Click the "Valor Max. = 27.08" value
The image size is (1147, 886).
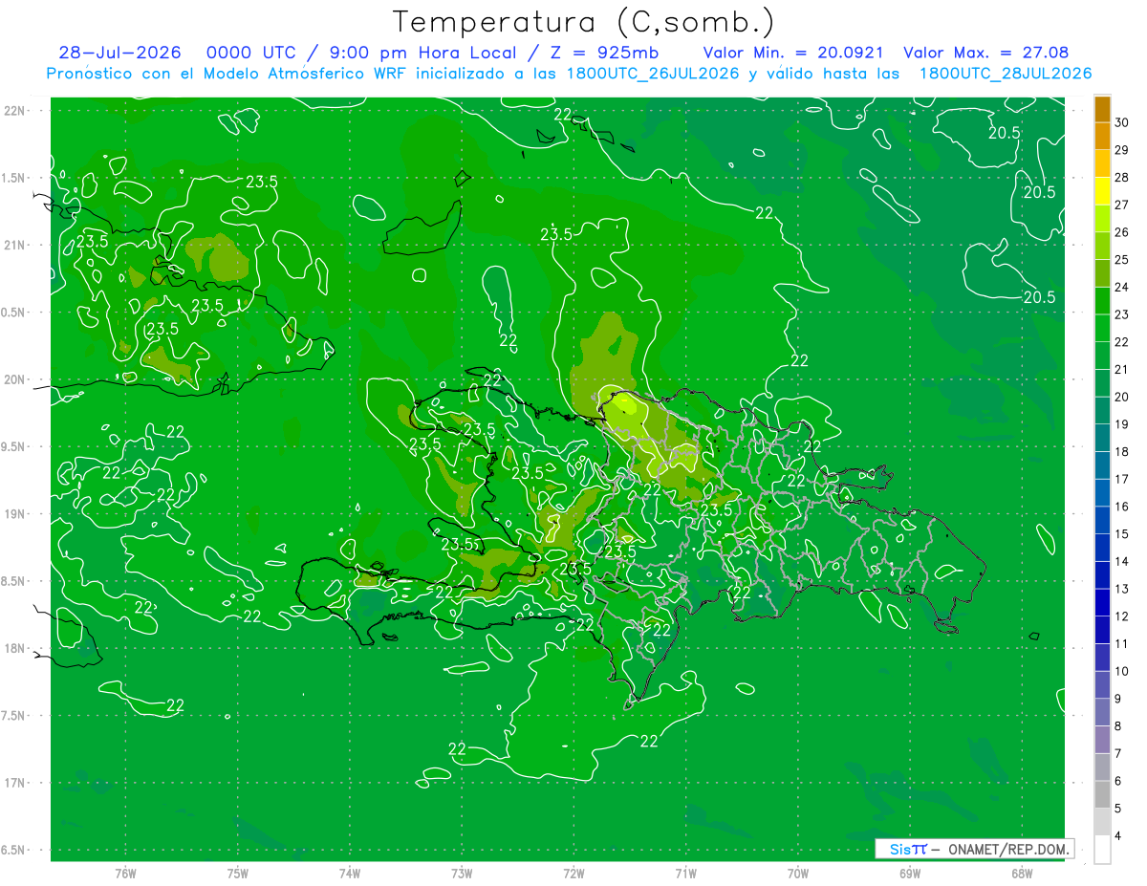coord(985,53)
